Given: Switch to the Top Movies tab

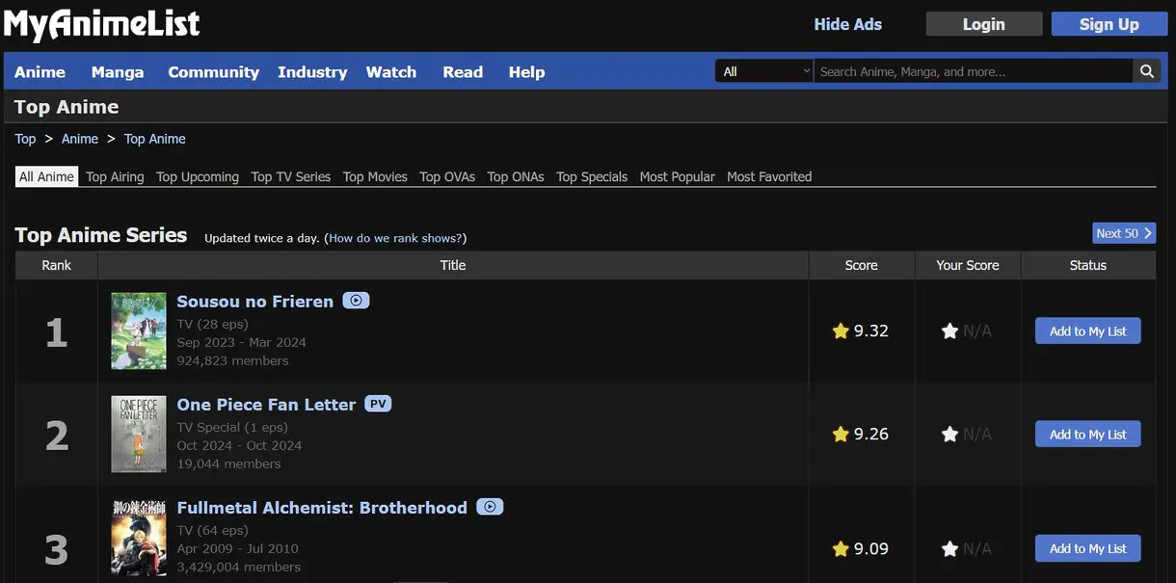Looking at the screenshot, I should (375, 176).
